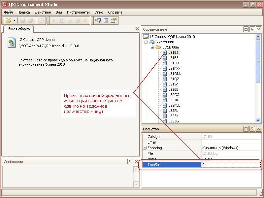Click the SOSB 80m folder icon

click(x=158, y=47)
